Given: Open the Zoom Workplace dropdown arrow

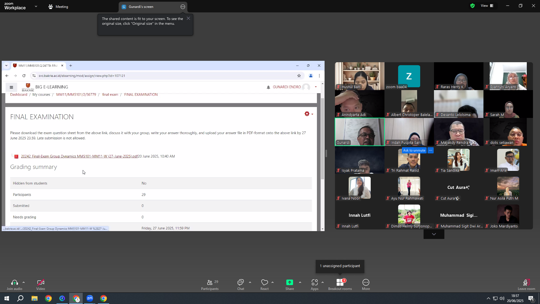Looking at the screenshot, I should (x=36, y=6).
